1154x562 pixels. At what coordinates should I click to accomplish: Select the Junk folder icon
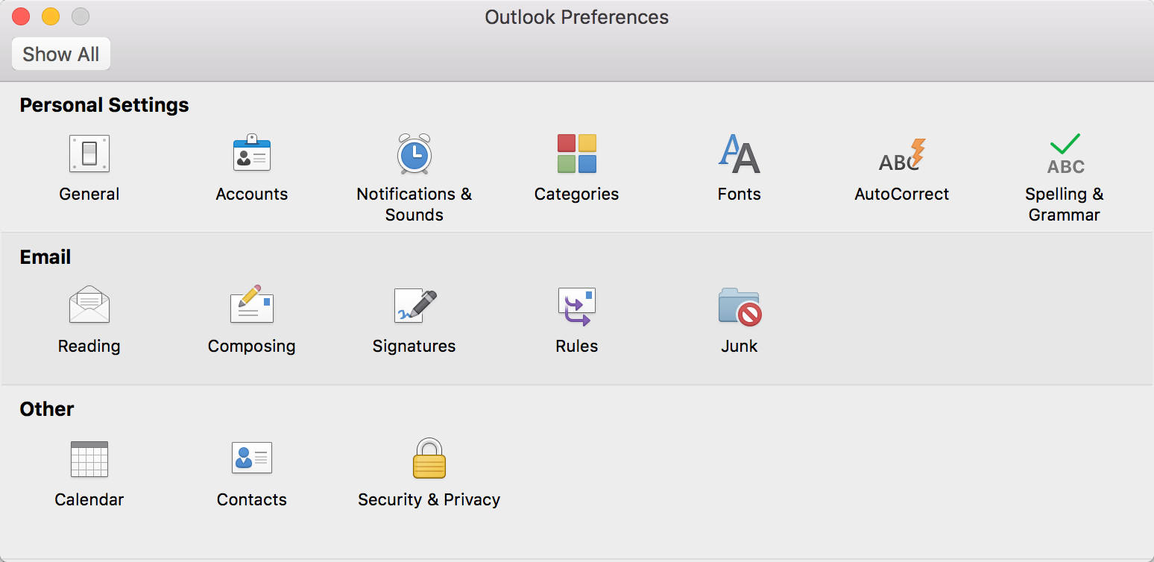pyautogui.click(x=739, y=306)
